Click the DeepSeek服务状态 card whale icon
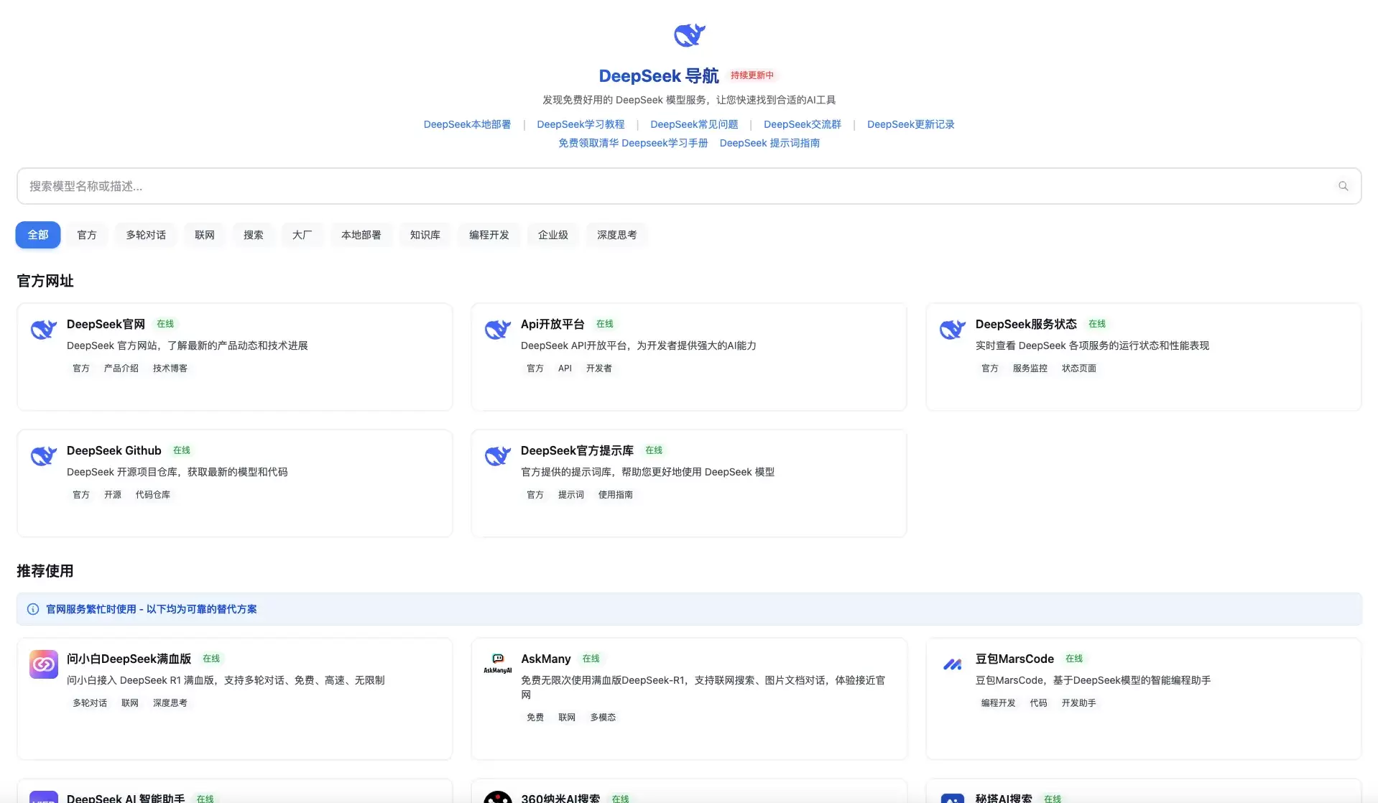Viewport: 1378px width, 803px height. tap(952, 329)
